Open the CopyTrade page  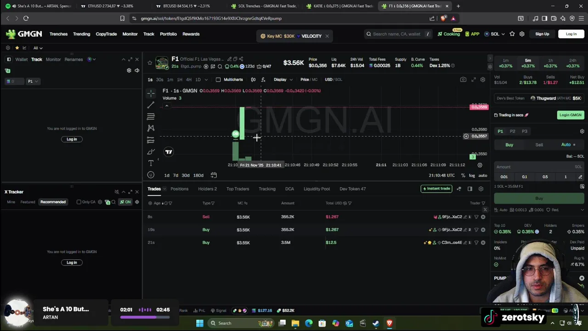[106, 34]
